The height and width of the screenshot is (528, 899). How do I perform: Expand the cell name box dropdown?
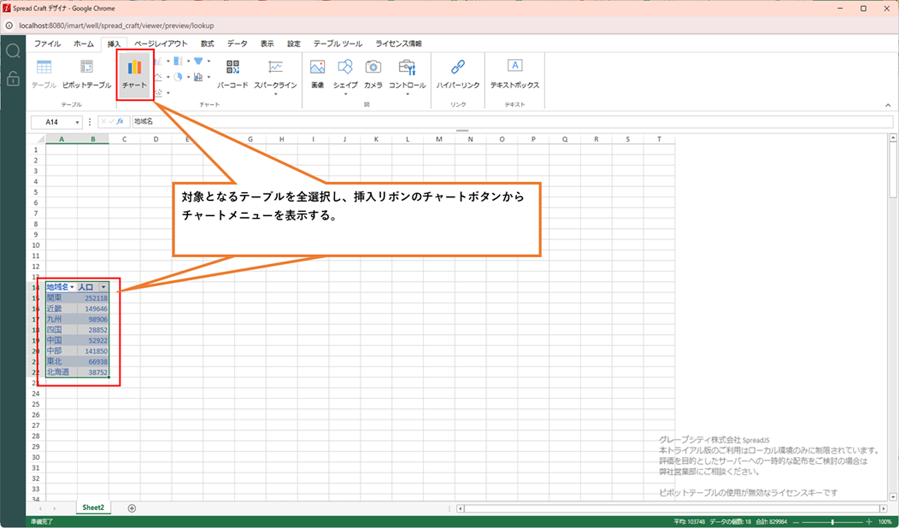(77, 122)
